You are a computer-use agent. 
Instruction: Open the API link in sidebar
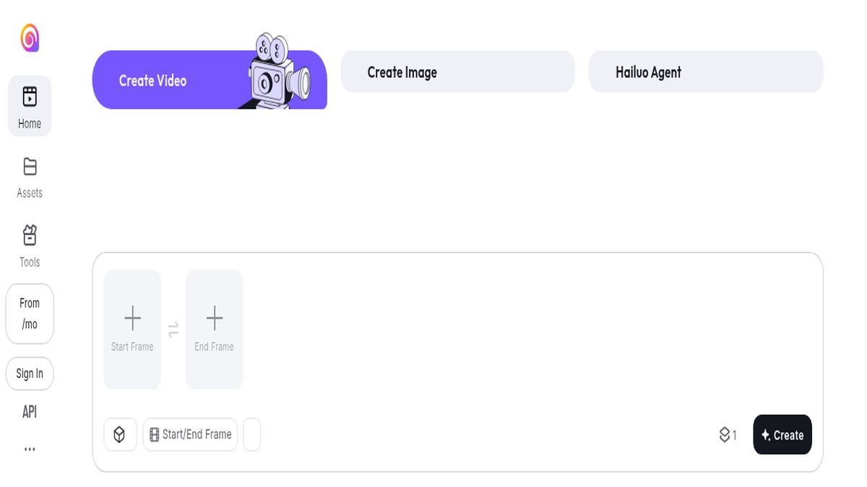click(30, 412)
